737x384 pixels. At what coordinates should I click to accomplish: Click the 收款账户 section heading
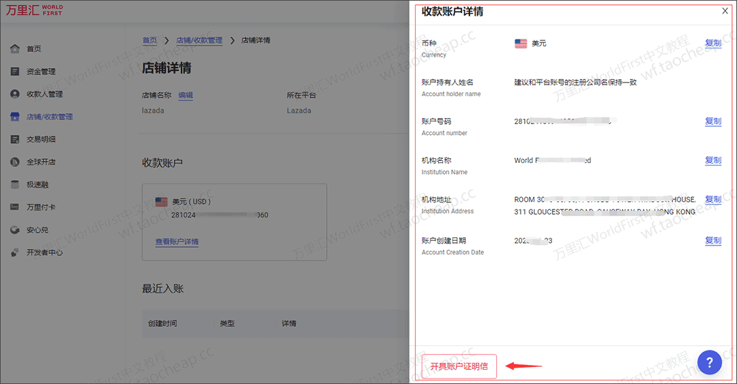coord(162,163)
